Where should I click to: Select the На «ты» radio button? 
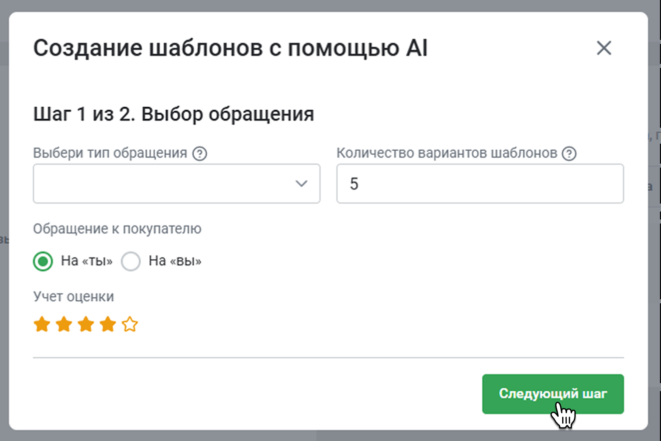43,261
